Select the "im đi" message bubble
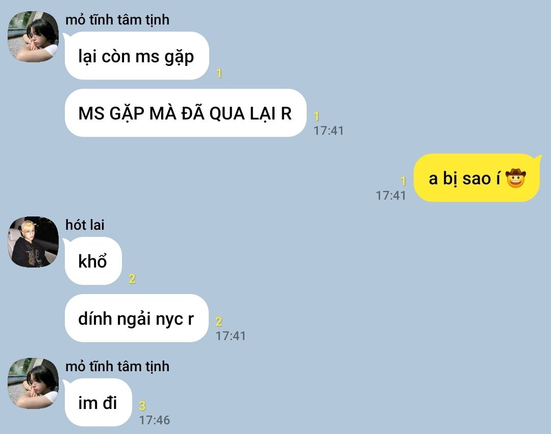This screenshot has height=434, width=551. coord(98,402)
